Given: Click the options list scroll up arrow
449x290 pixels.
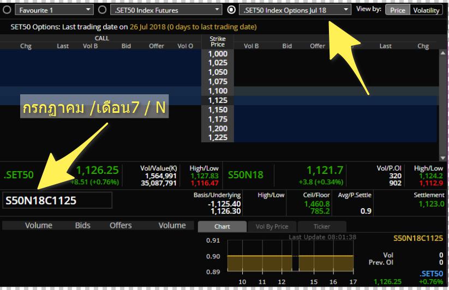Looking at the screenshot, I should (442, 53).
